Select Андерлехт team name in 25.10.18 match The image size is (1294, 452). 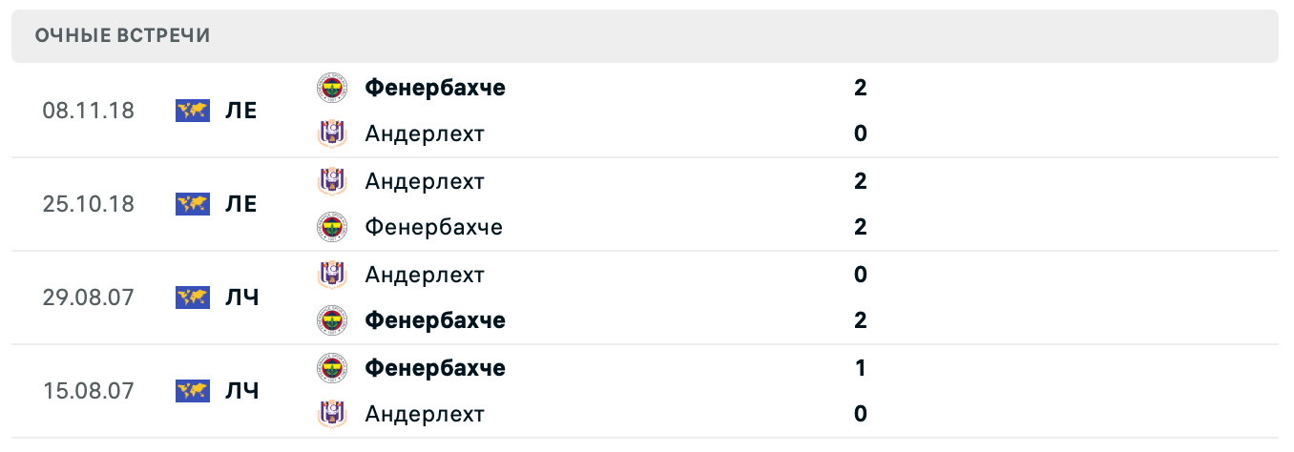(425, 181)
